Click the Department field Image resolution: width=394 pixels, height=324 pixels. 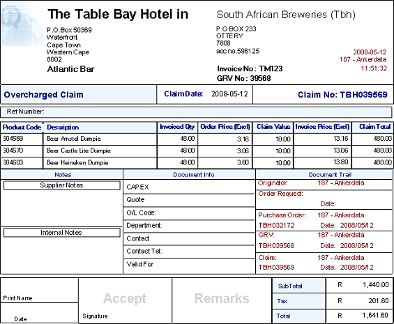[189, 226]
